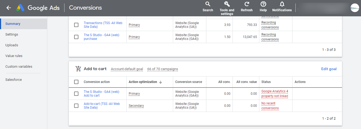361x129 pixels.
Task: Open Tools and settings wrench icon
Action: click(x=227, y=4)
